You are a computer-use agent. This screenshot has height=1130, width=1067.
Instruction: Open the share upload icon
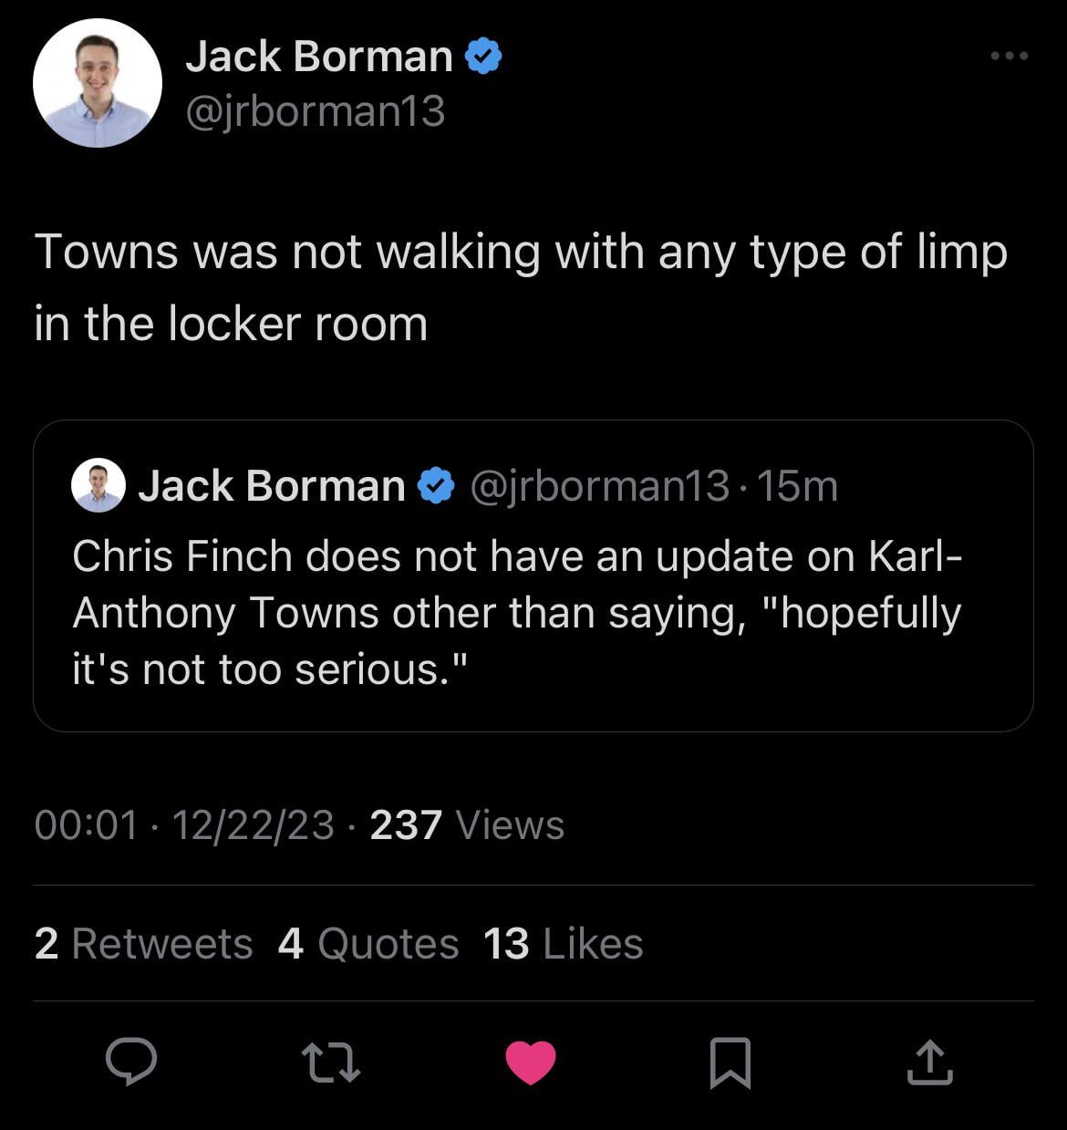(929, 1063)
